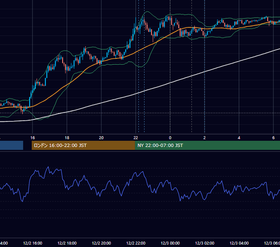This screenshot has height=247, width=280.
Task: Select the NY 22:00-07:00 JST session bar
Action: (x=207, y=145)
